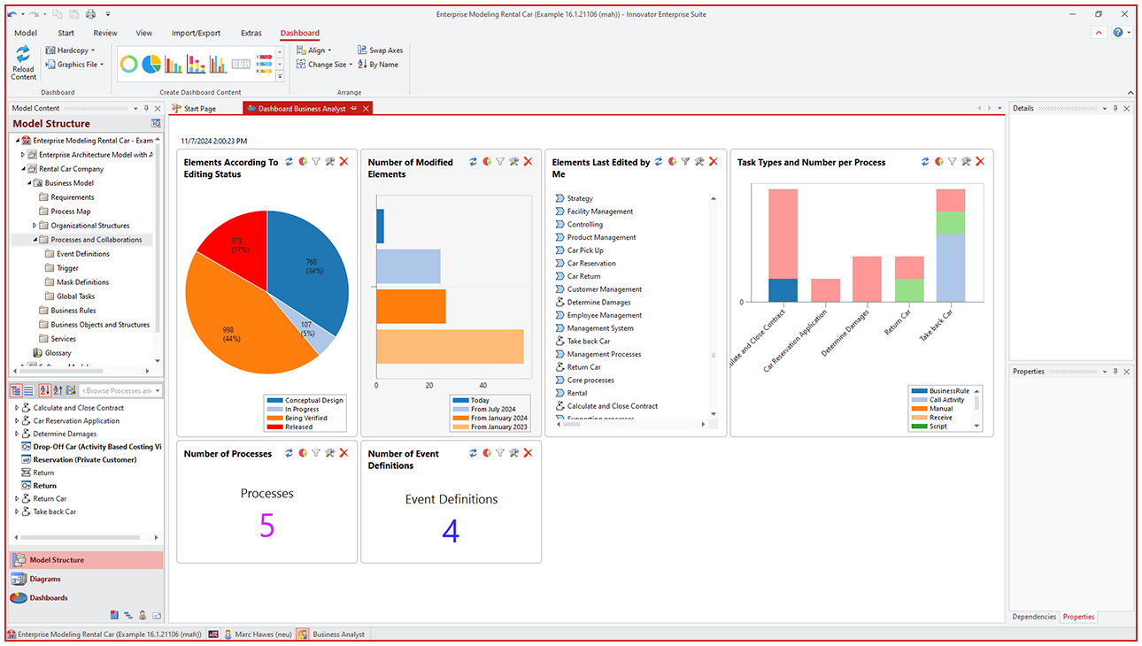The image size is (1142, 646).
Task: Open filter settings on Elements Last Edited by Me
Action: [686, 162]
